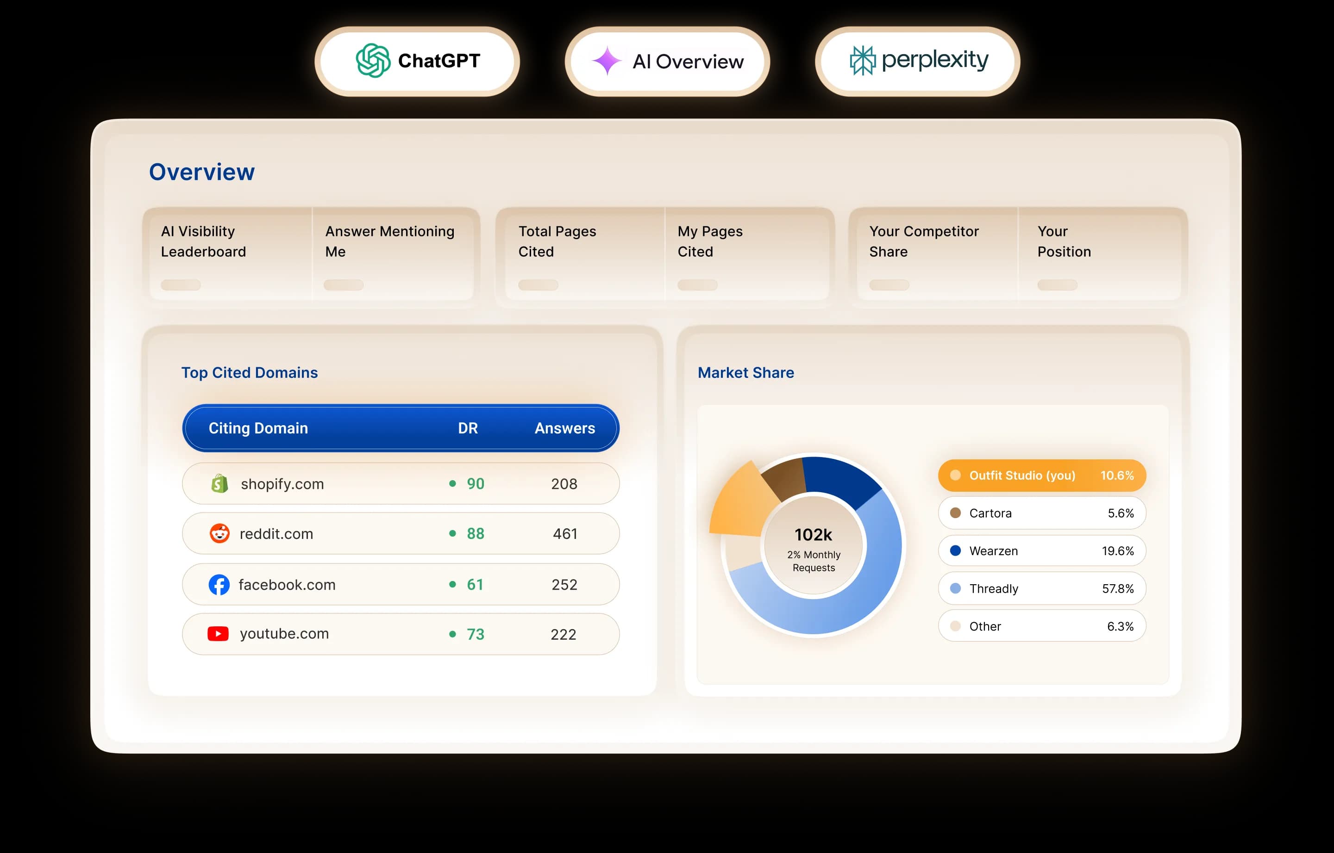Click the Cartora brown color dot
The image size is (1334, 853).
(x=955, y=513)
